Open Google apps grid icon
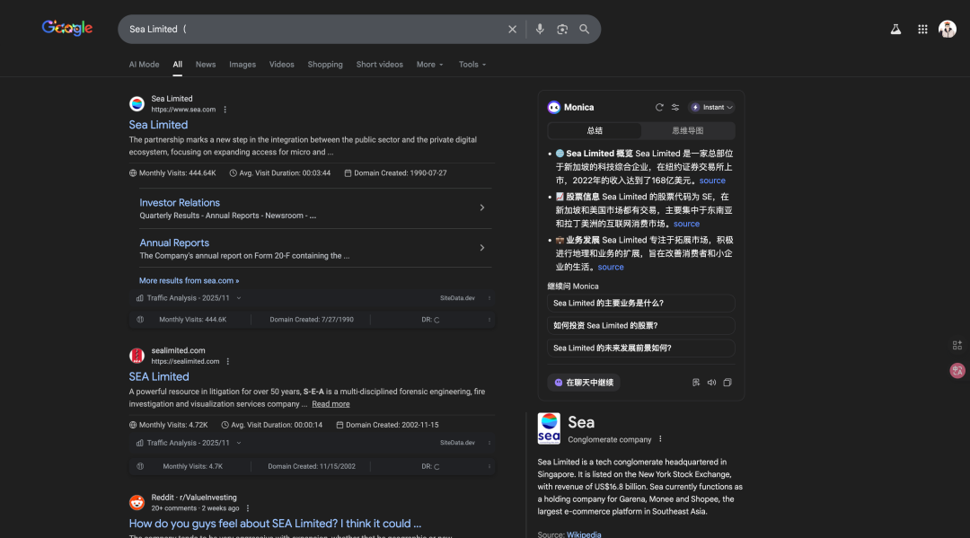Viewport: 970px width, 538px height. [922, 29]
